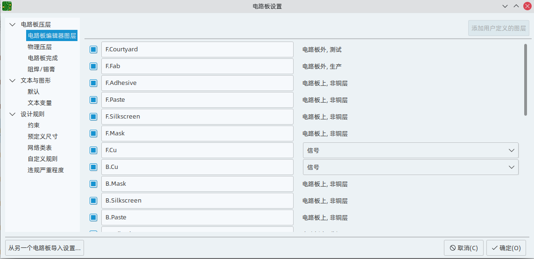Collapse the 电路板压层 tree section
Viewport: 534px width, 259px height.
click(x=13, y=25)
